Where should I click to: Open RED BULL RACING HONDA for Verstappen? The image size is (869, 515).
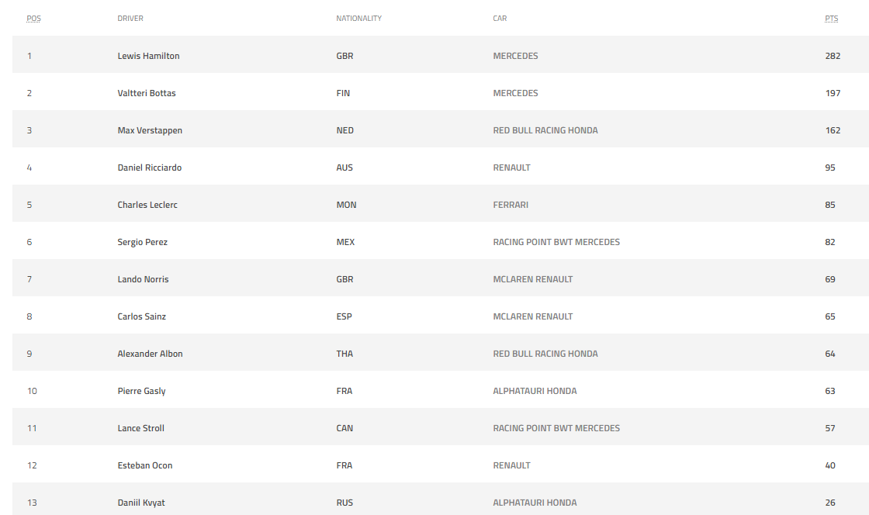coord(545,130)
